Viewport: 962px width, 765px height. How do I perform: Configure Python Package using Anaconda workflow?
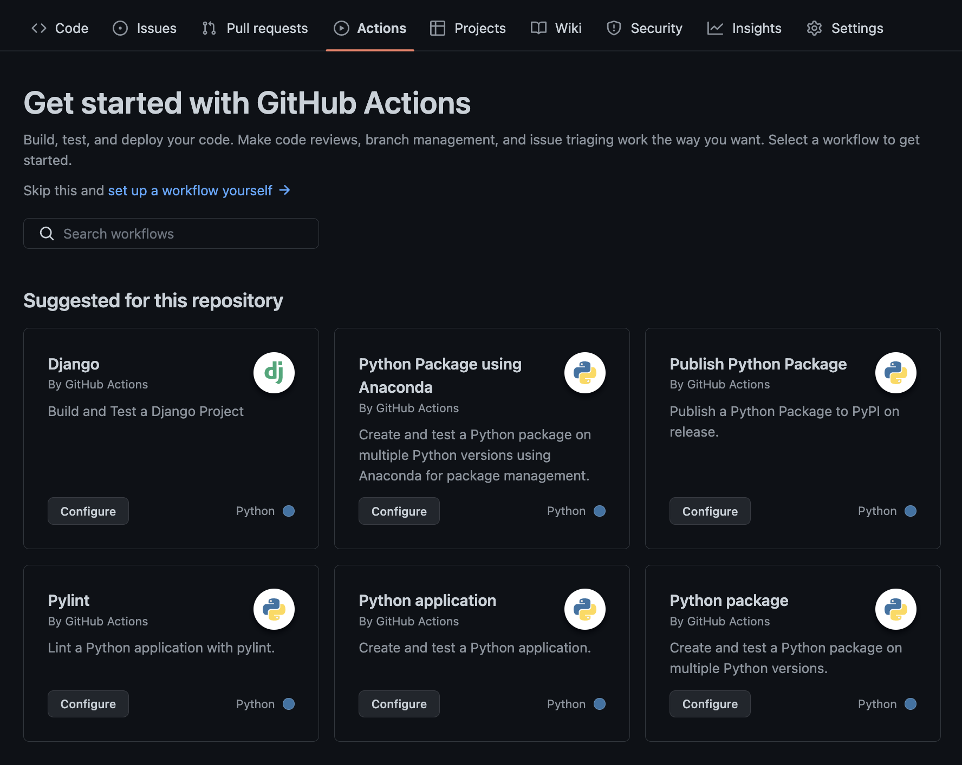coord(399,511)
